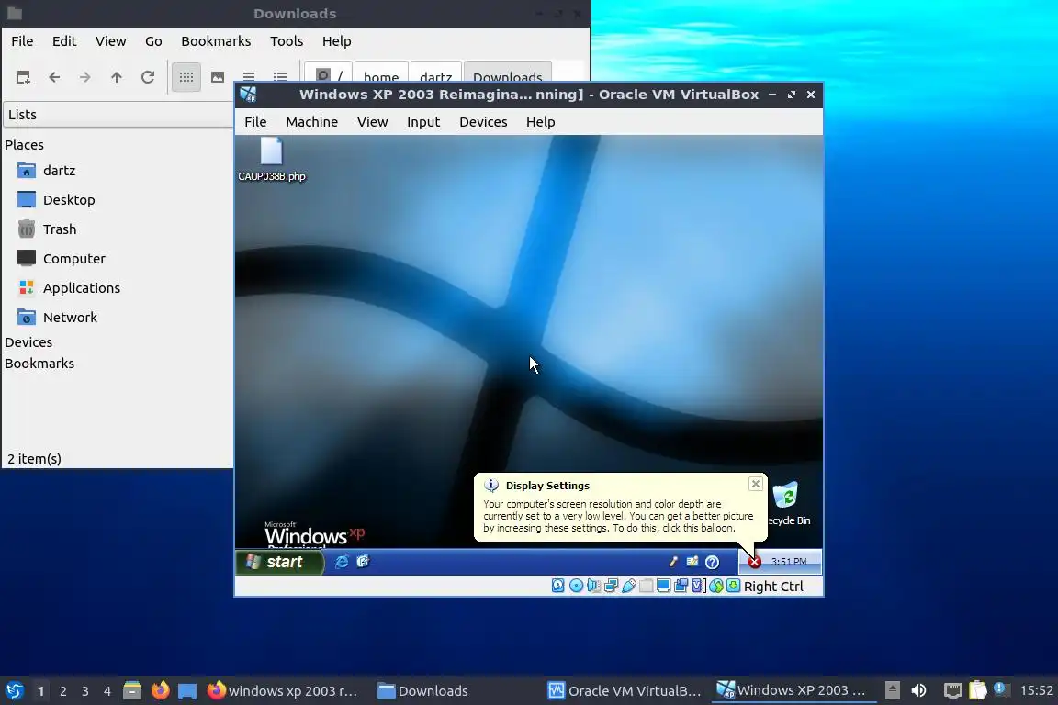Click the second quick launch icon next to Internet Explorer
This screenshot has height=705, width=1058.
[x=363, y=561]
